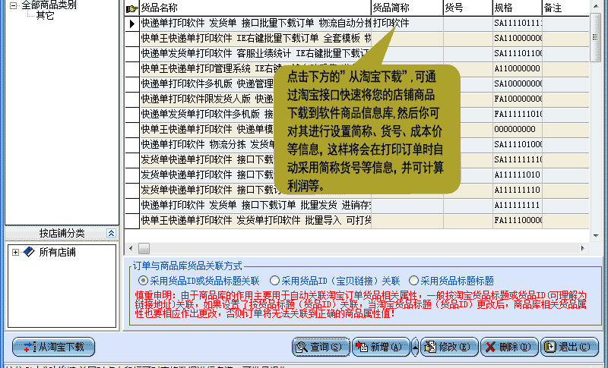Select row with spec 000000000
This screenshot has width=608, height=368.
(356, 129)
